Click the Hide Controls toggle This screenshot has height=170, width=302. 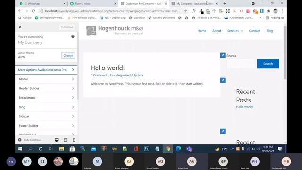click(29, 140)
